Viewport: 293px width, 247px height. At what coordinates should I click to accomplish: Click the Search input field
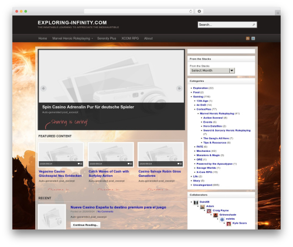pyautogui.click(x=227, y=25)
